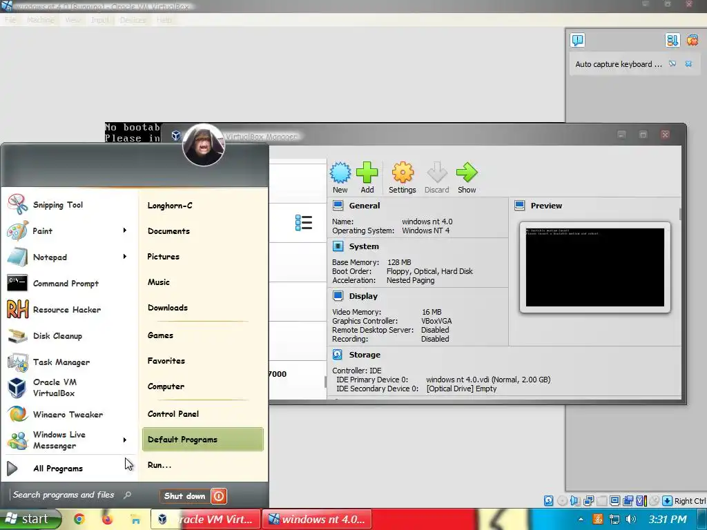Click the green Show arrow icon
Screen dimensions: 707x530
point(467,172)
